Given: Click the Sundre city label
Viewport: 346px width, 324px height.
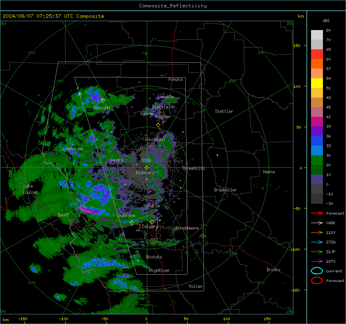Looking at the screenshot, I should [x=116, y=159].
